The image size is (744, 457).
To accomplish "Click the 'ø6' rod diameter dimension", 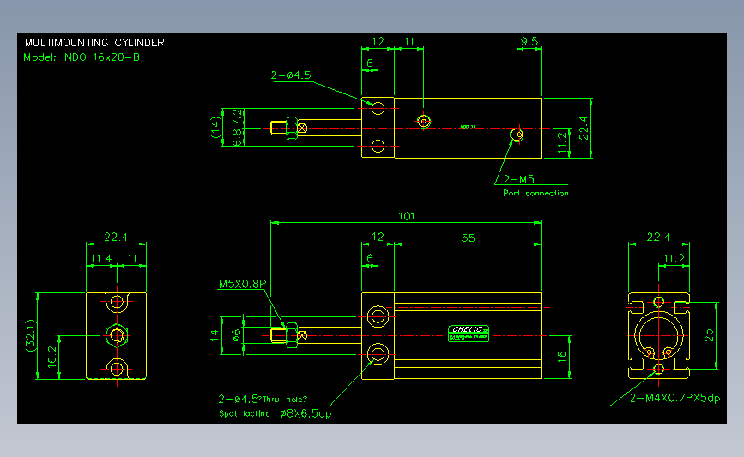I will tap(236, 335).
